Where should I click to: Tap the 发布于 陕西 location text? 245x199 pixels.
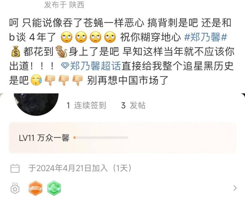point(64,5)
